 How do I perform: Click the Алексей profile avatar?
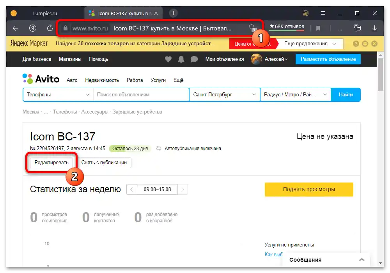256,59
